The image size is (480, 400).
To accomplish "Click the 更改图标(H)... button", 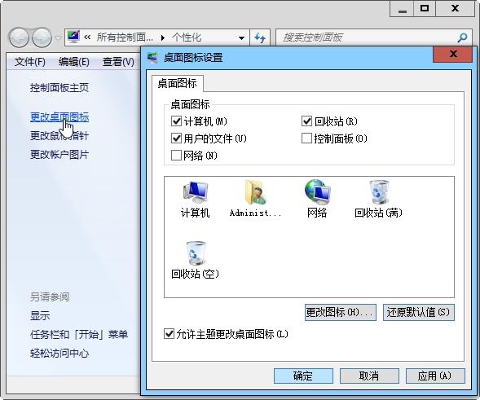I will point(341,312).
